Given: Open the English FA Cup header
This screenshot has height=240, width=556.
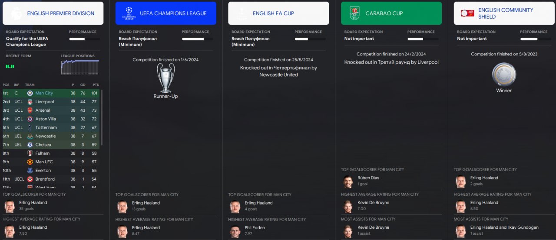Looking at the screenshot, I should click(278, 13).
